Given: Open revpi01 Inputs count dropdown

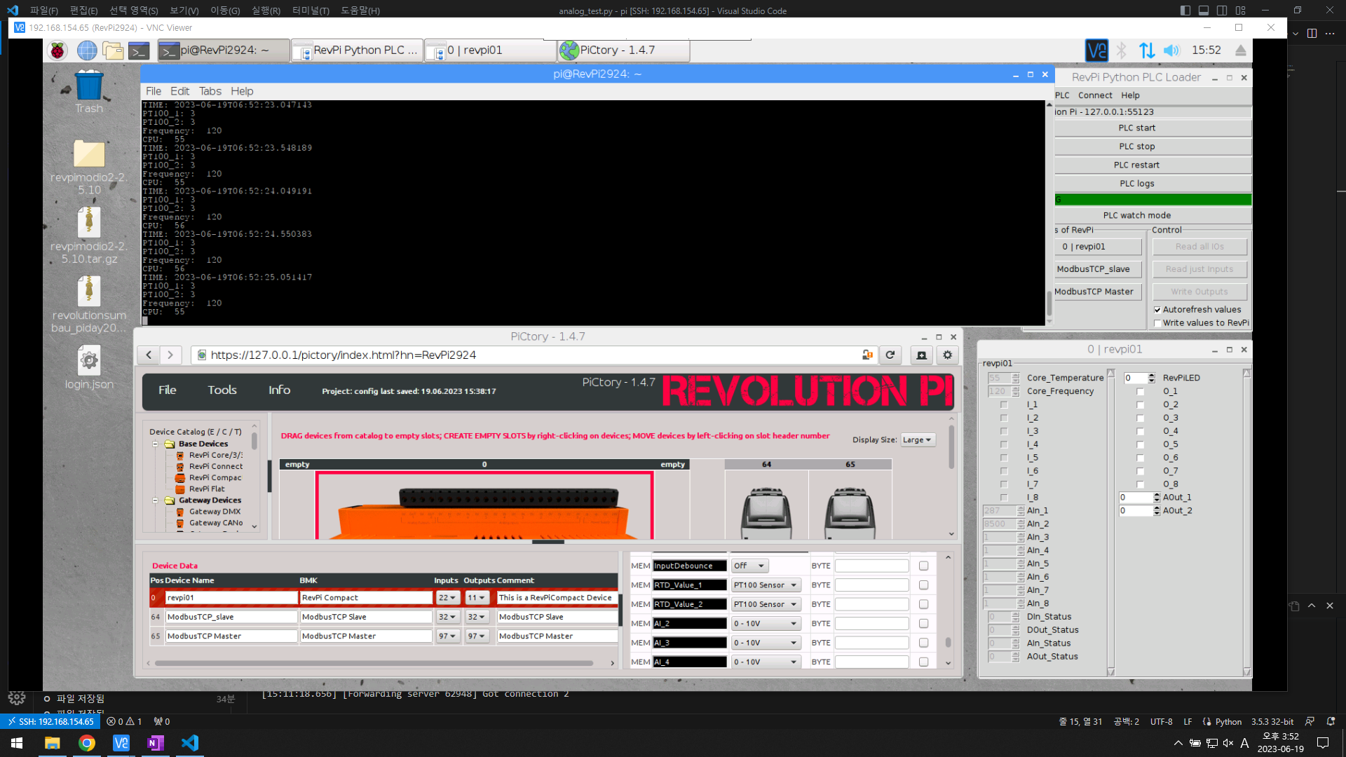Looking at the screenshot, I should 447,598.
